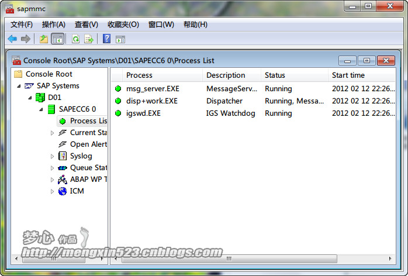Click the 'Running, Messa...' status cell
This screenshot has width=408, height=276.
[x=294, y=101]
